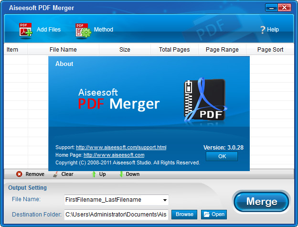Click the Size column header

click(x=125, y=50)
